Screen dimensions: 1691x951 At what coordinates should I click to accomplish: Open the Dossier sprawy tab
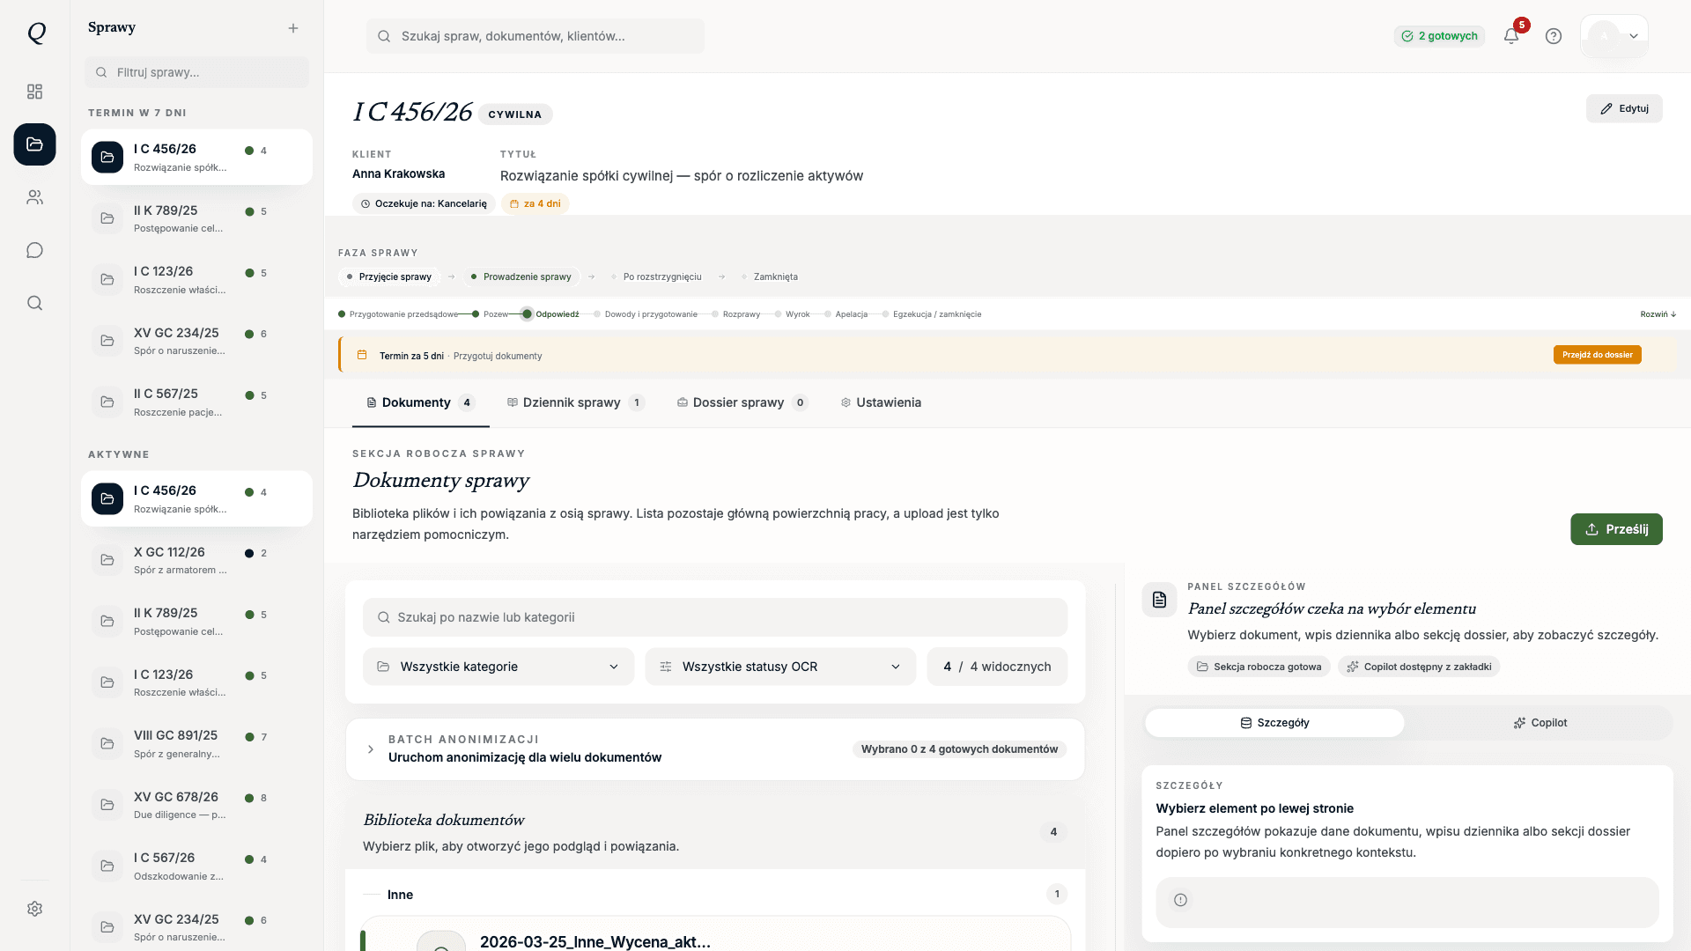[740, 402]
